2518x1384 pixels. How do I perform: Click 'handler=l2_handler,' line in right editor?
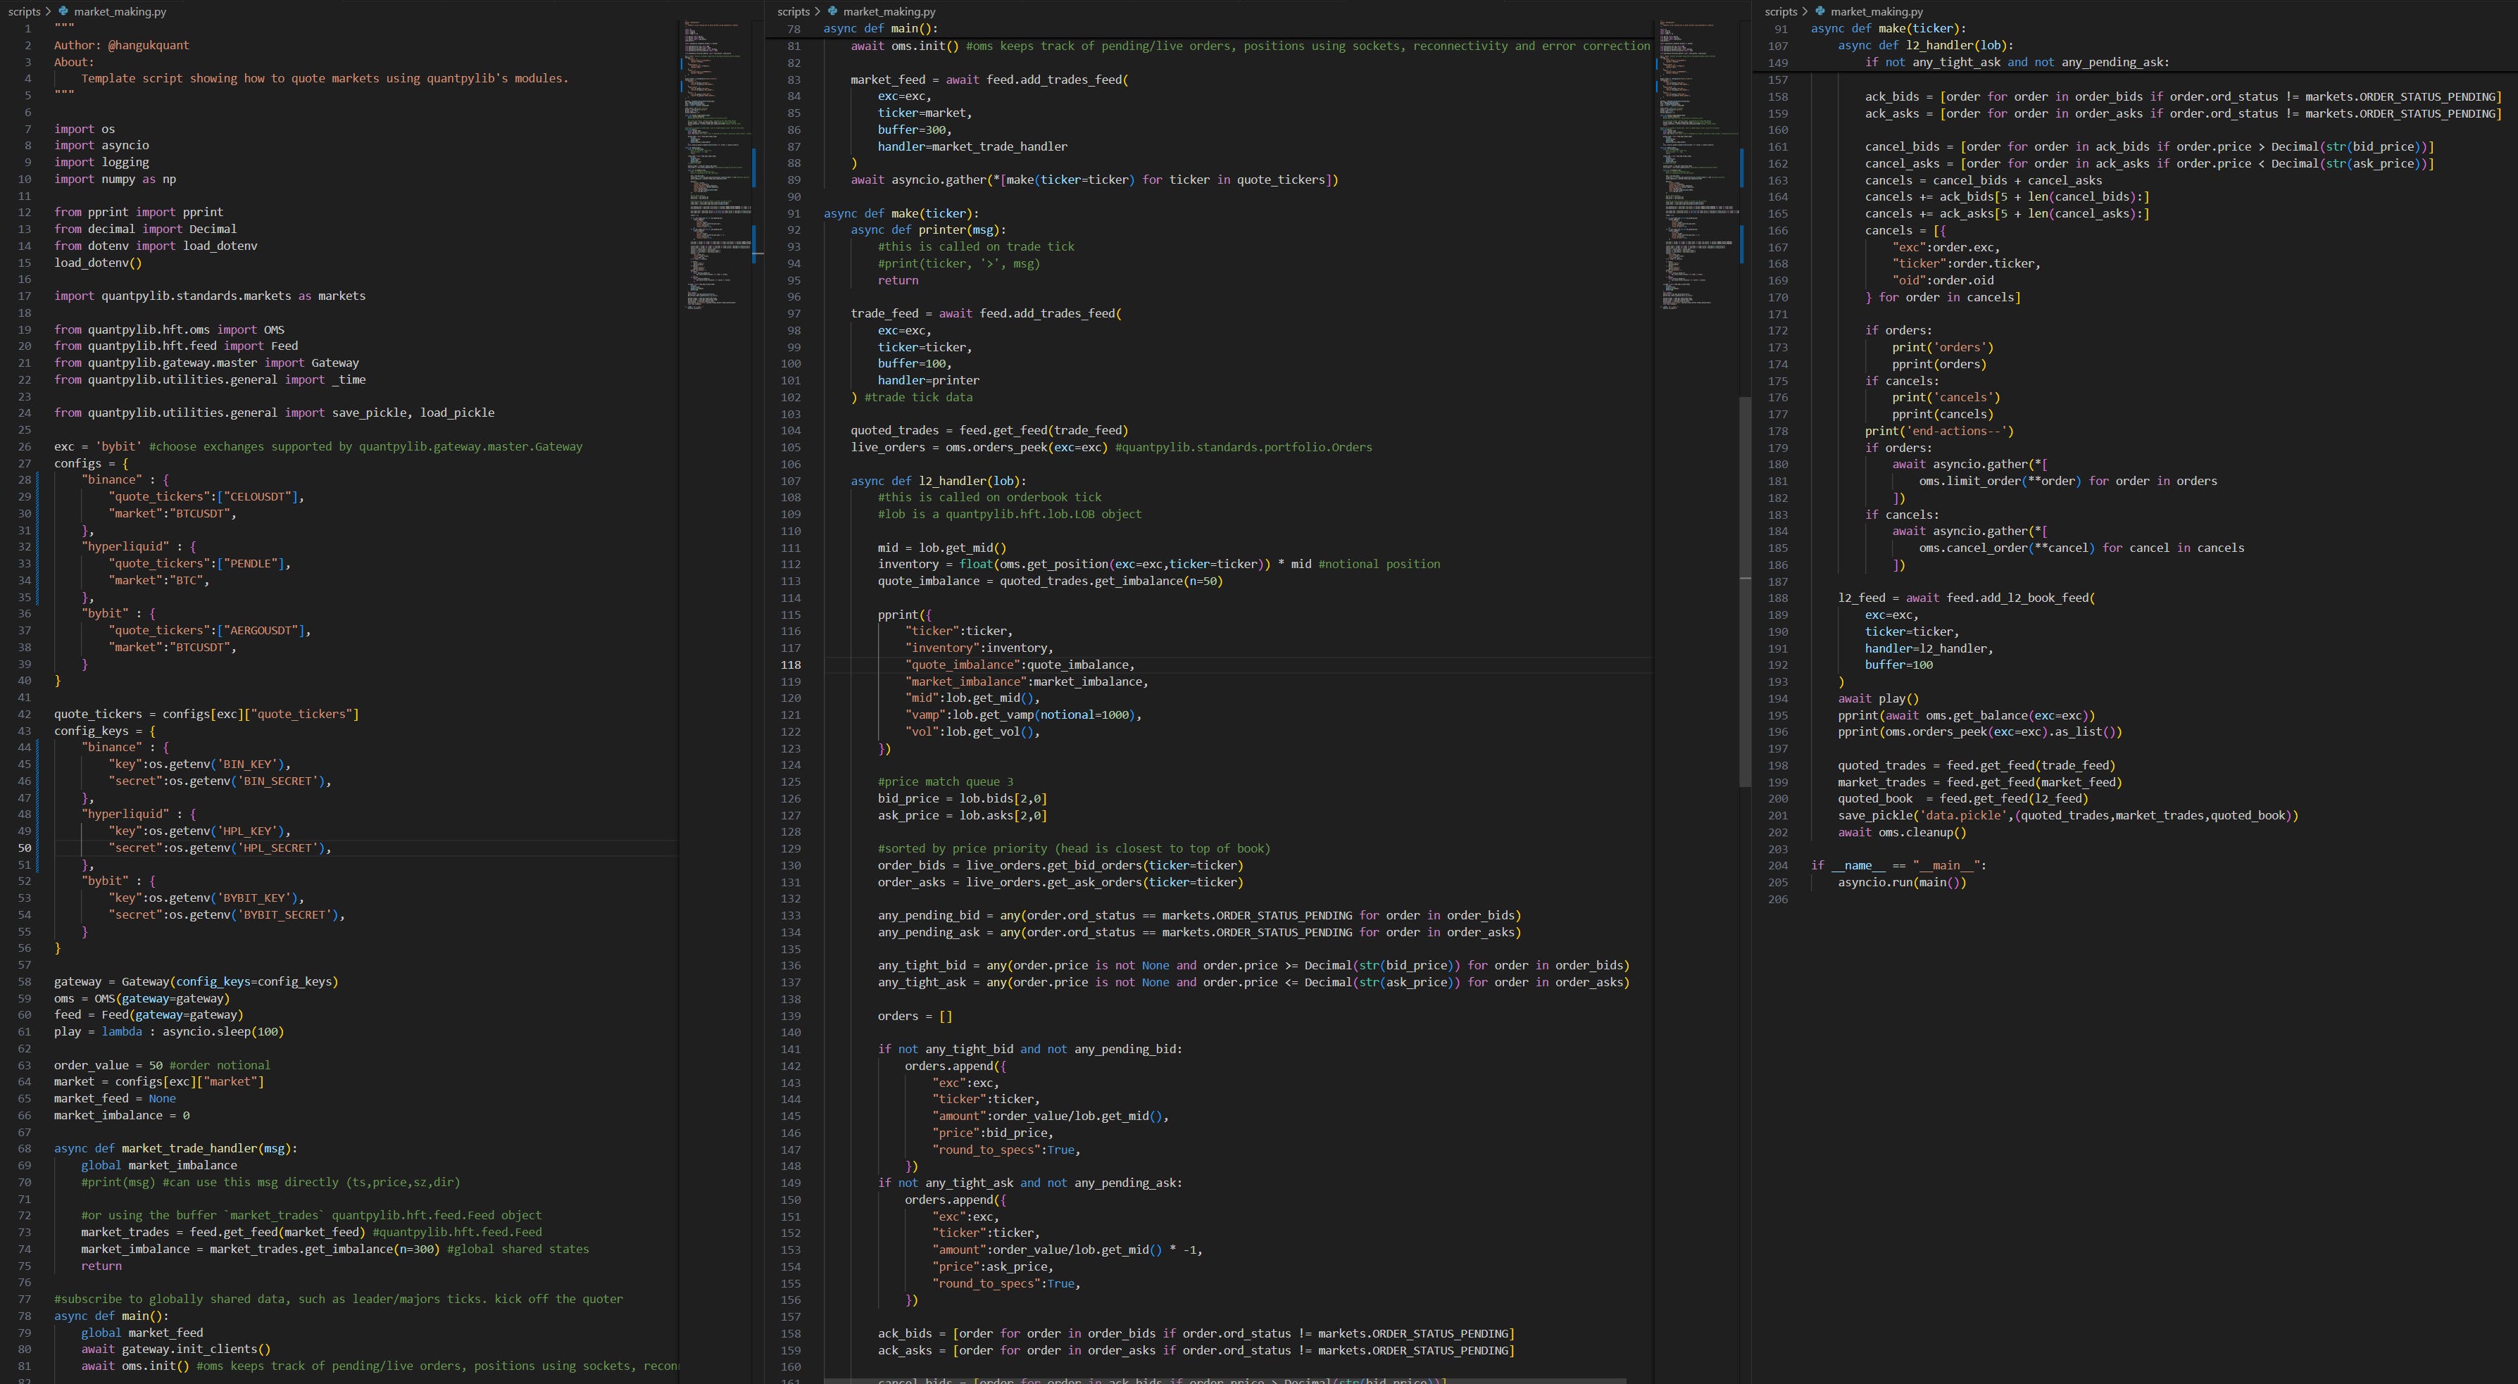(x=1929, y=648)
